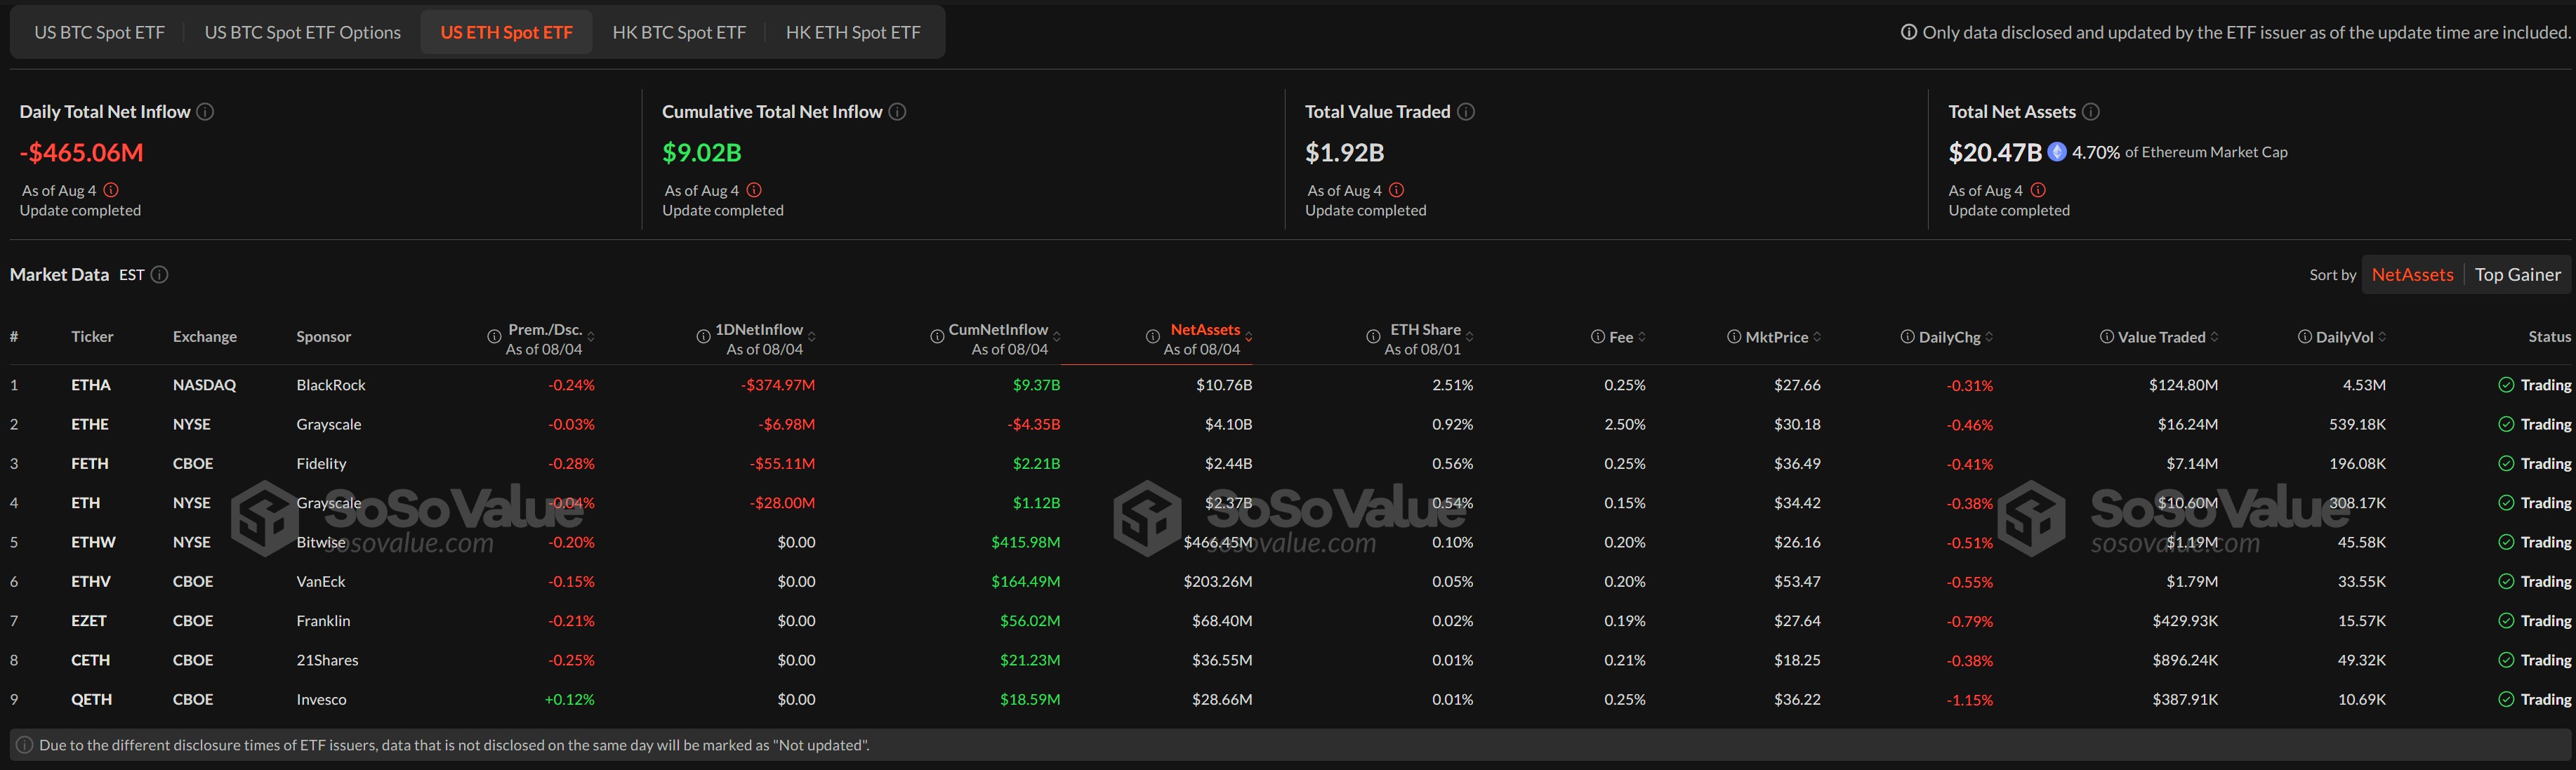The height and width of the screenshot is (770, 2576).
Task: Open the US BTC Spot ETF Options tab
Action: point(302,31)
